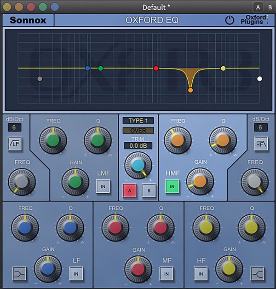Image resolution: width=276 pixels, height=289 pixels.
Task: Click the blue LF Q knob
Action: [70, 228]
